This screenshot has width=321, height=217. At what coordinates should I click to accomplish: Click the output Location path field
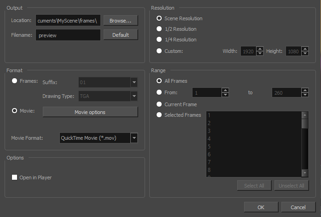[68, 20]
